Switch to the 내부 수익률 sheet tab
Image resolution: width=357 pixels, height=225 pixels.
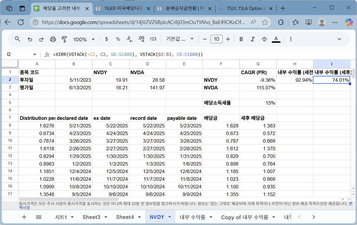192,217
